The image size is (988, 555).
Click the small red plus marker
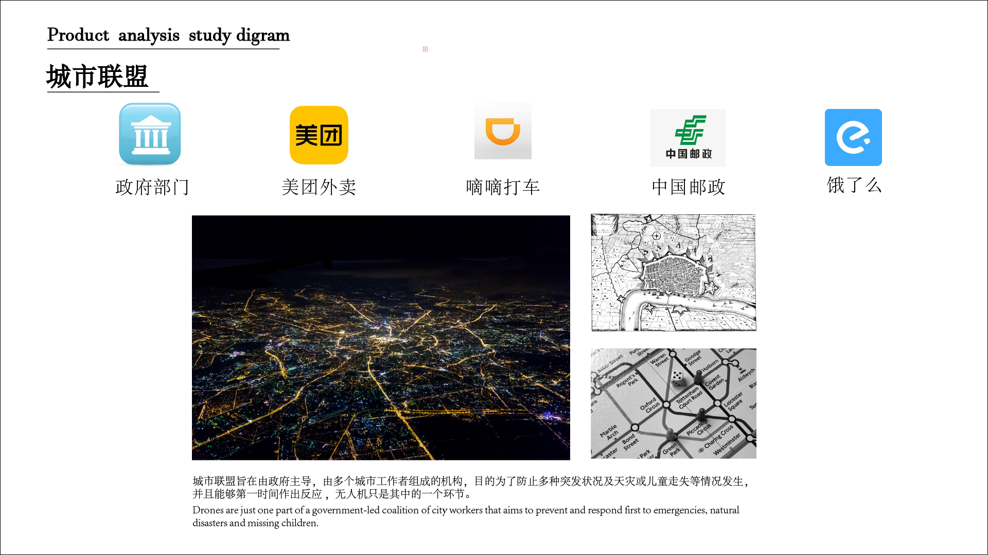pos(425,49)
